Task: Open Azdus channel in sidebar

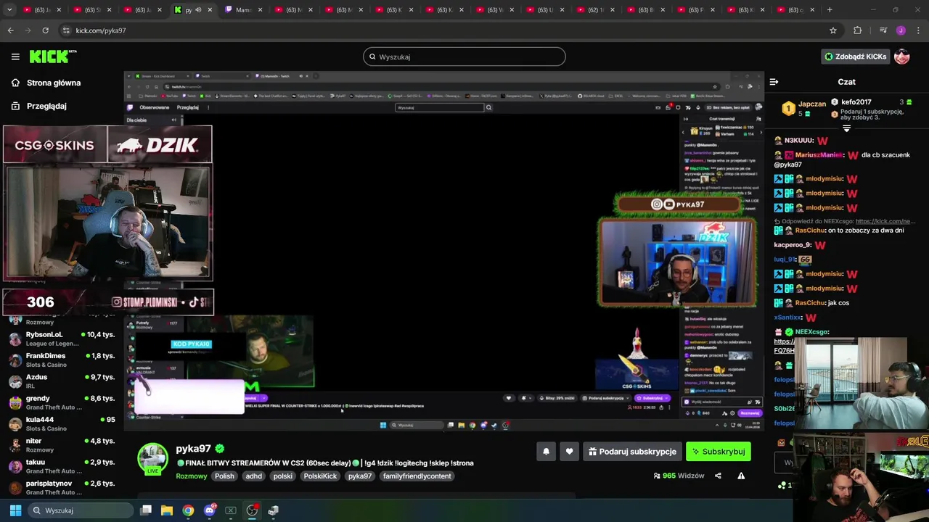Action: click(x=62, y=381)
